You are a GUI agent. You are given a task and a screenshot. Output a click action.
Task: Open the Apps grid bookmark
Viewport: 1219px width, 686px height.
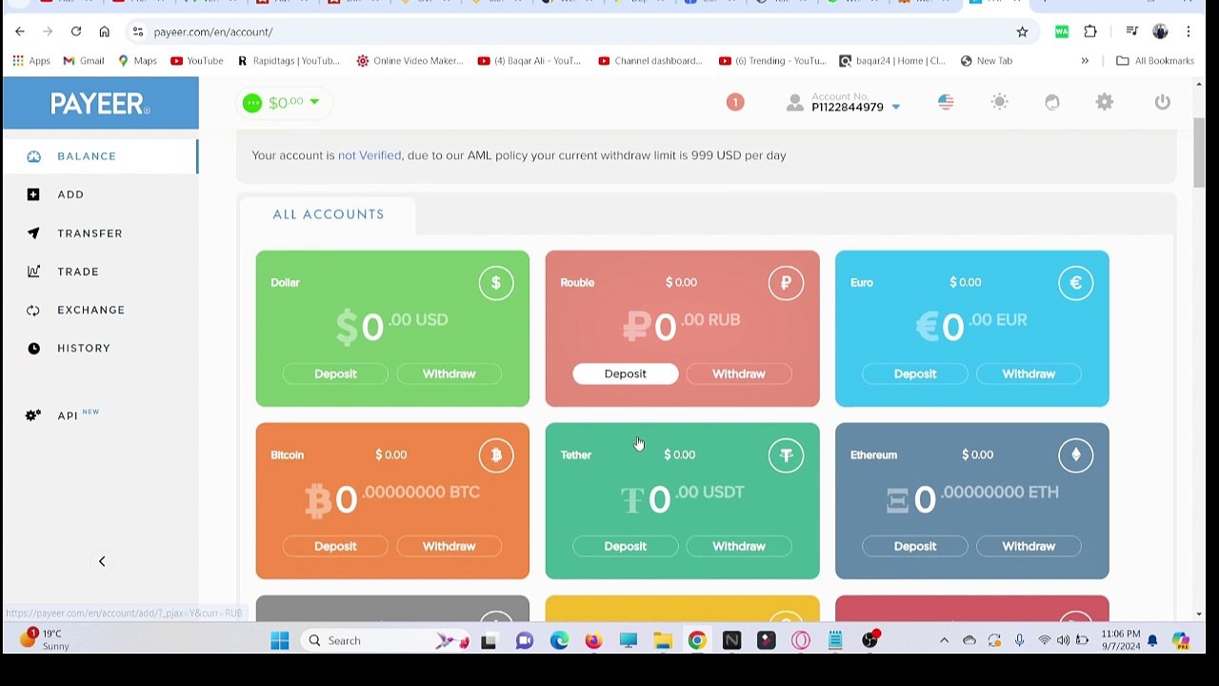(30, 61)
